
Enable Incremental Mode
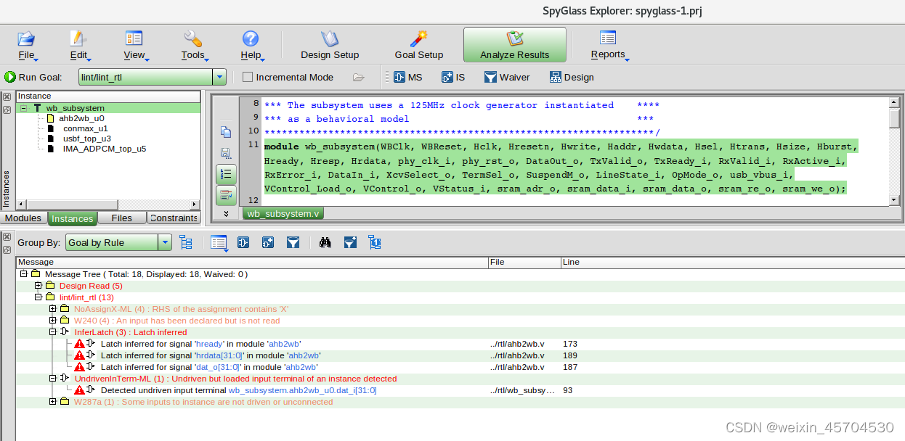point(247,77)
